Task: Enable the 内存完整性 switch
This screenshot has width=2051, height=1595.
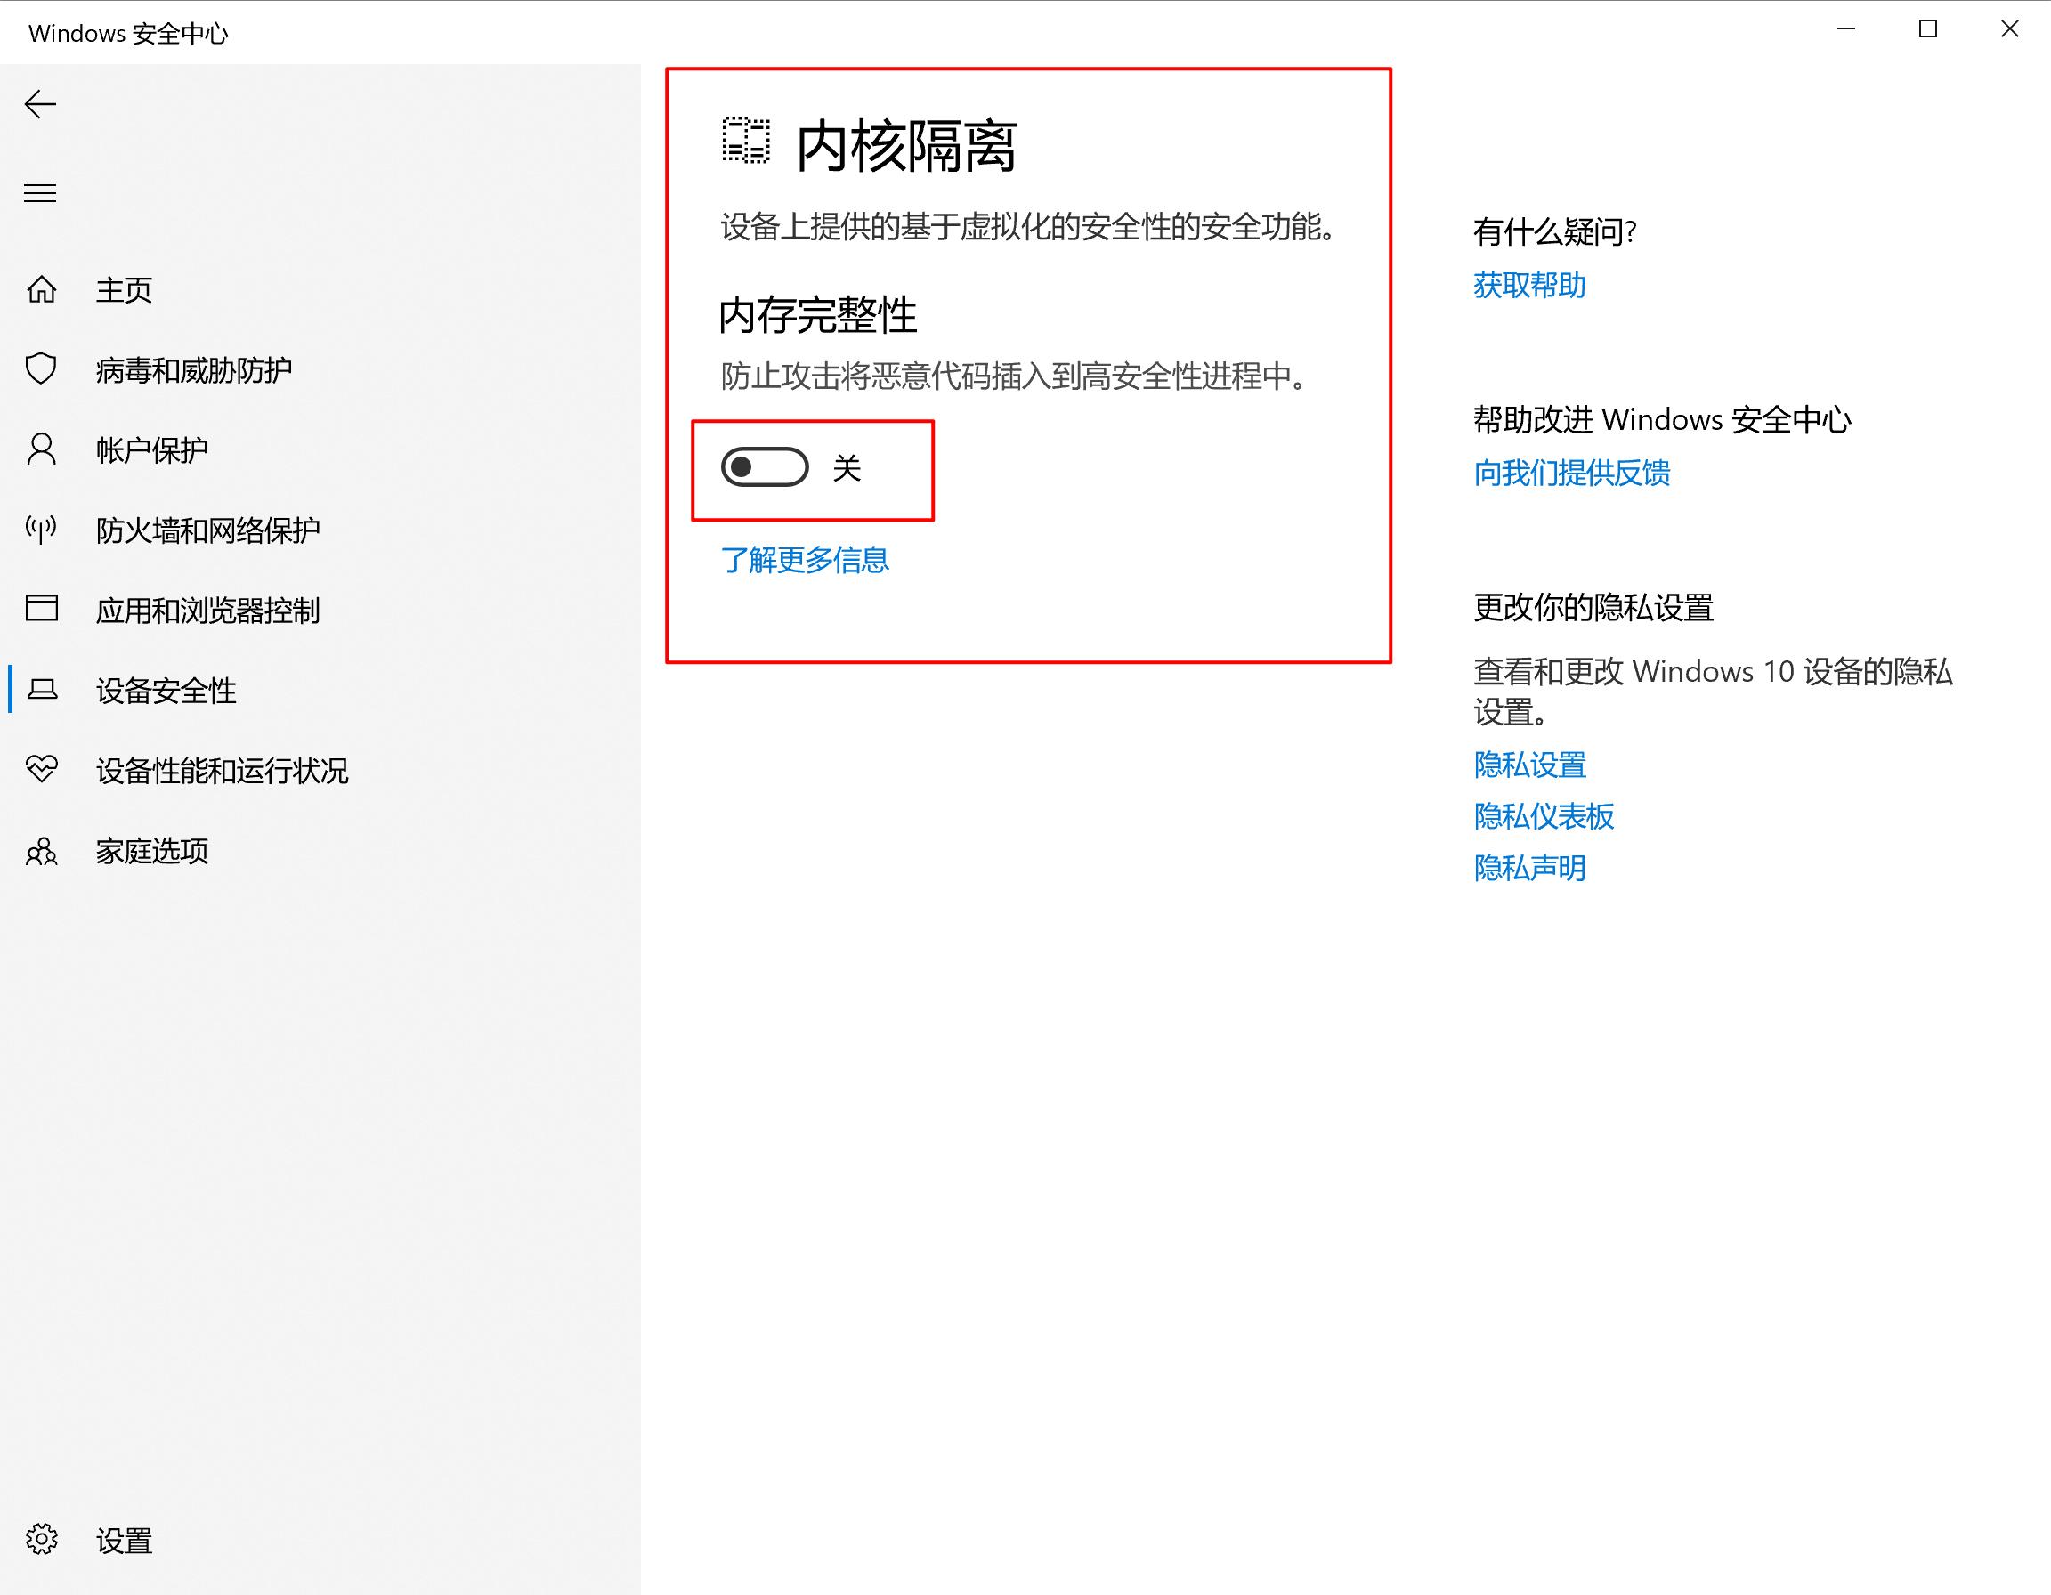Action: click(x=767, y=468)
